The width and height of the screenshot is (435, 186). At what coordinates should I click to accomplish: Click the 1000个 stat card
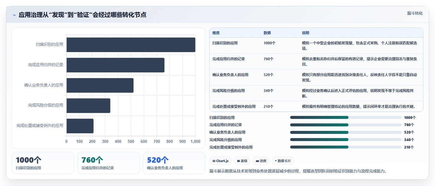[43, 163]
